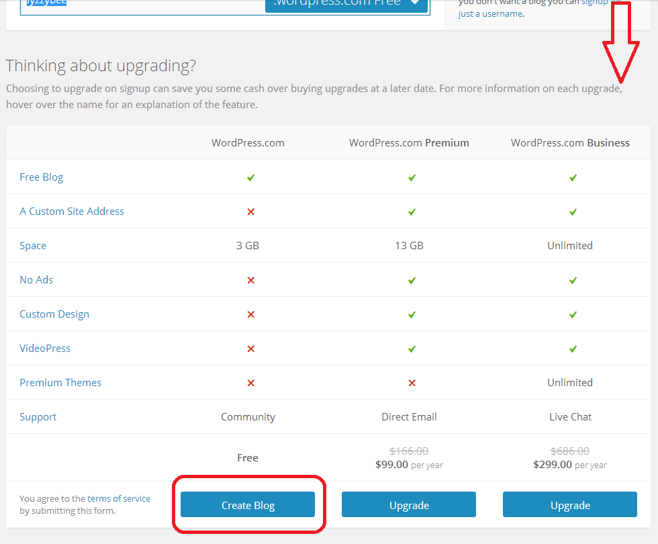
Task: Click the just a username signup link
Action: click(490, 13)
